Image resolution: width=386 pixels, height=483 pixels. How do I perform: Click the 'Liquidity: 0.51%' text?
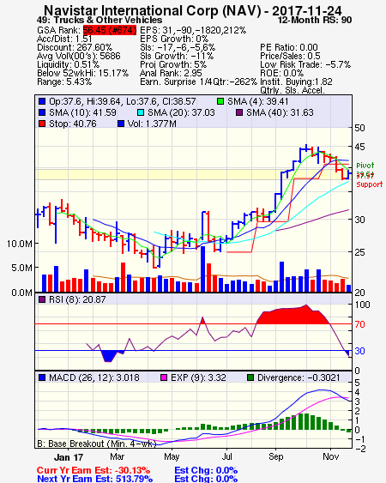[x=68, y=64]
